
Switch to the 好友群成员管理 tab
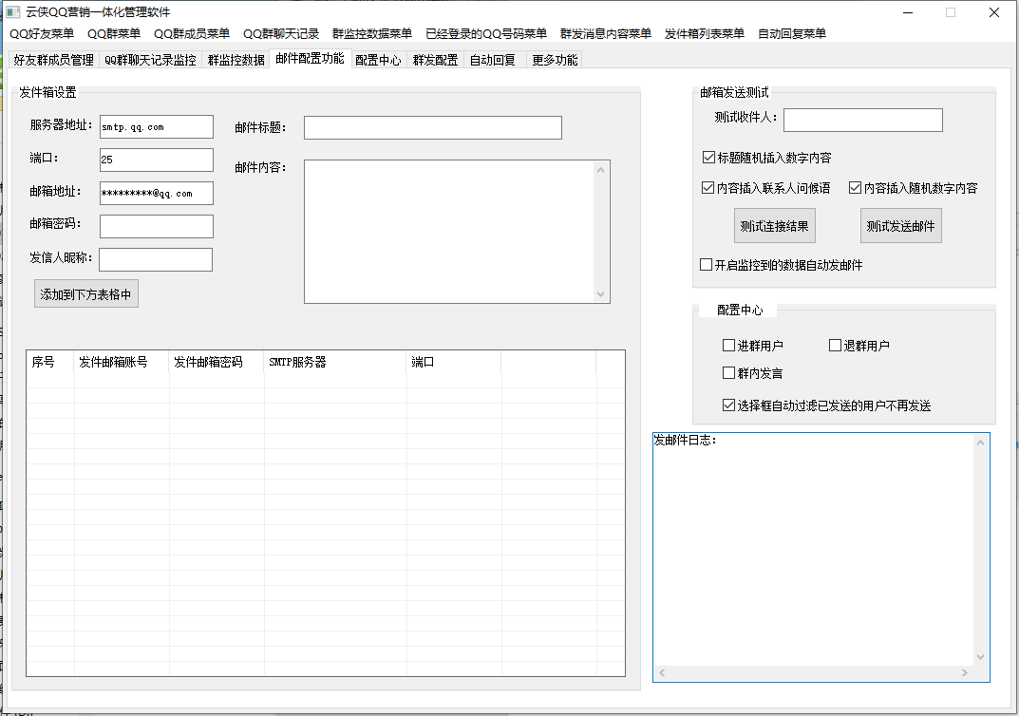click(x=54, y=60)
